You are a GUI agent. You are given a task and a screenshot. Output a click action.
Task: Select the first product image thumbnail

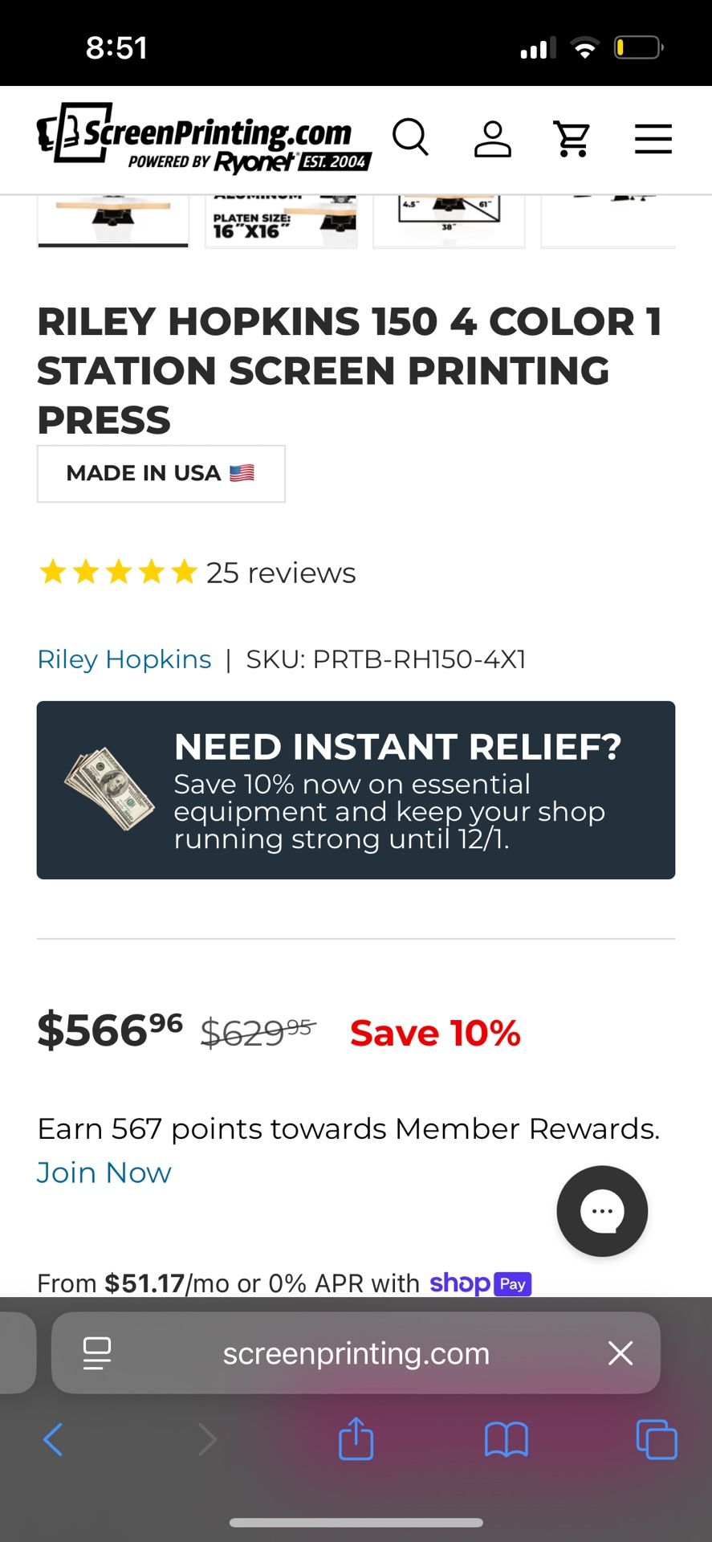click(113, 221)
